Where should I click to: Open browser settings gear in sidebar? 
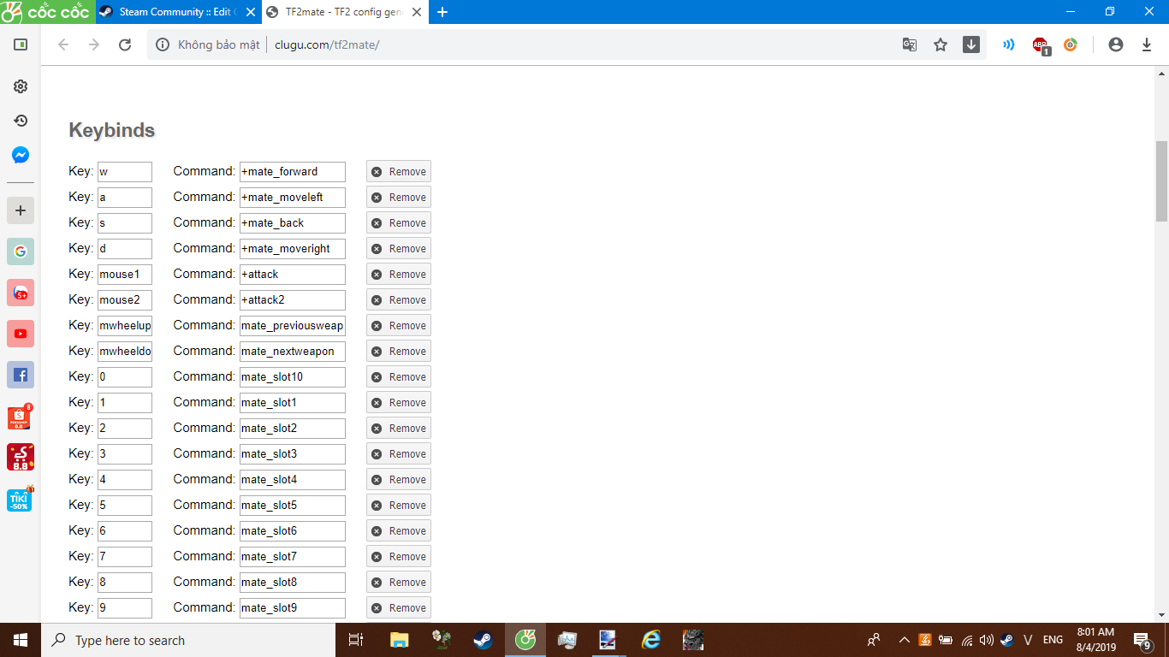point(21,86)
